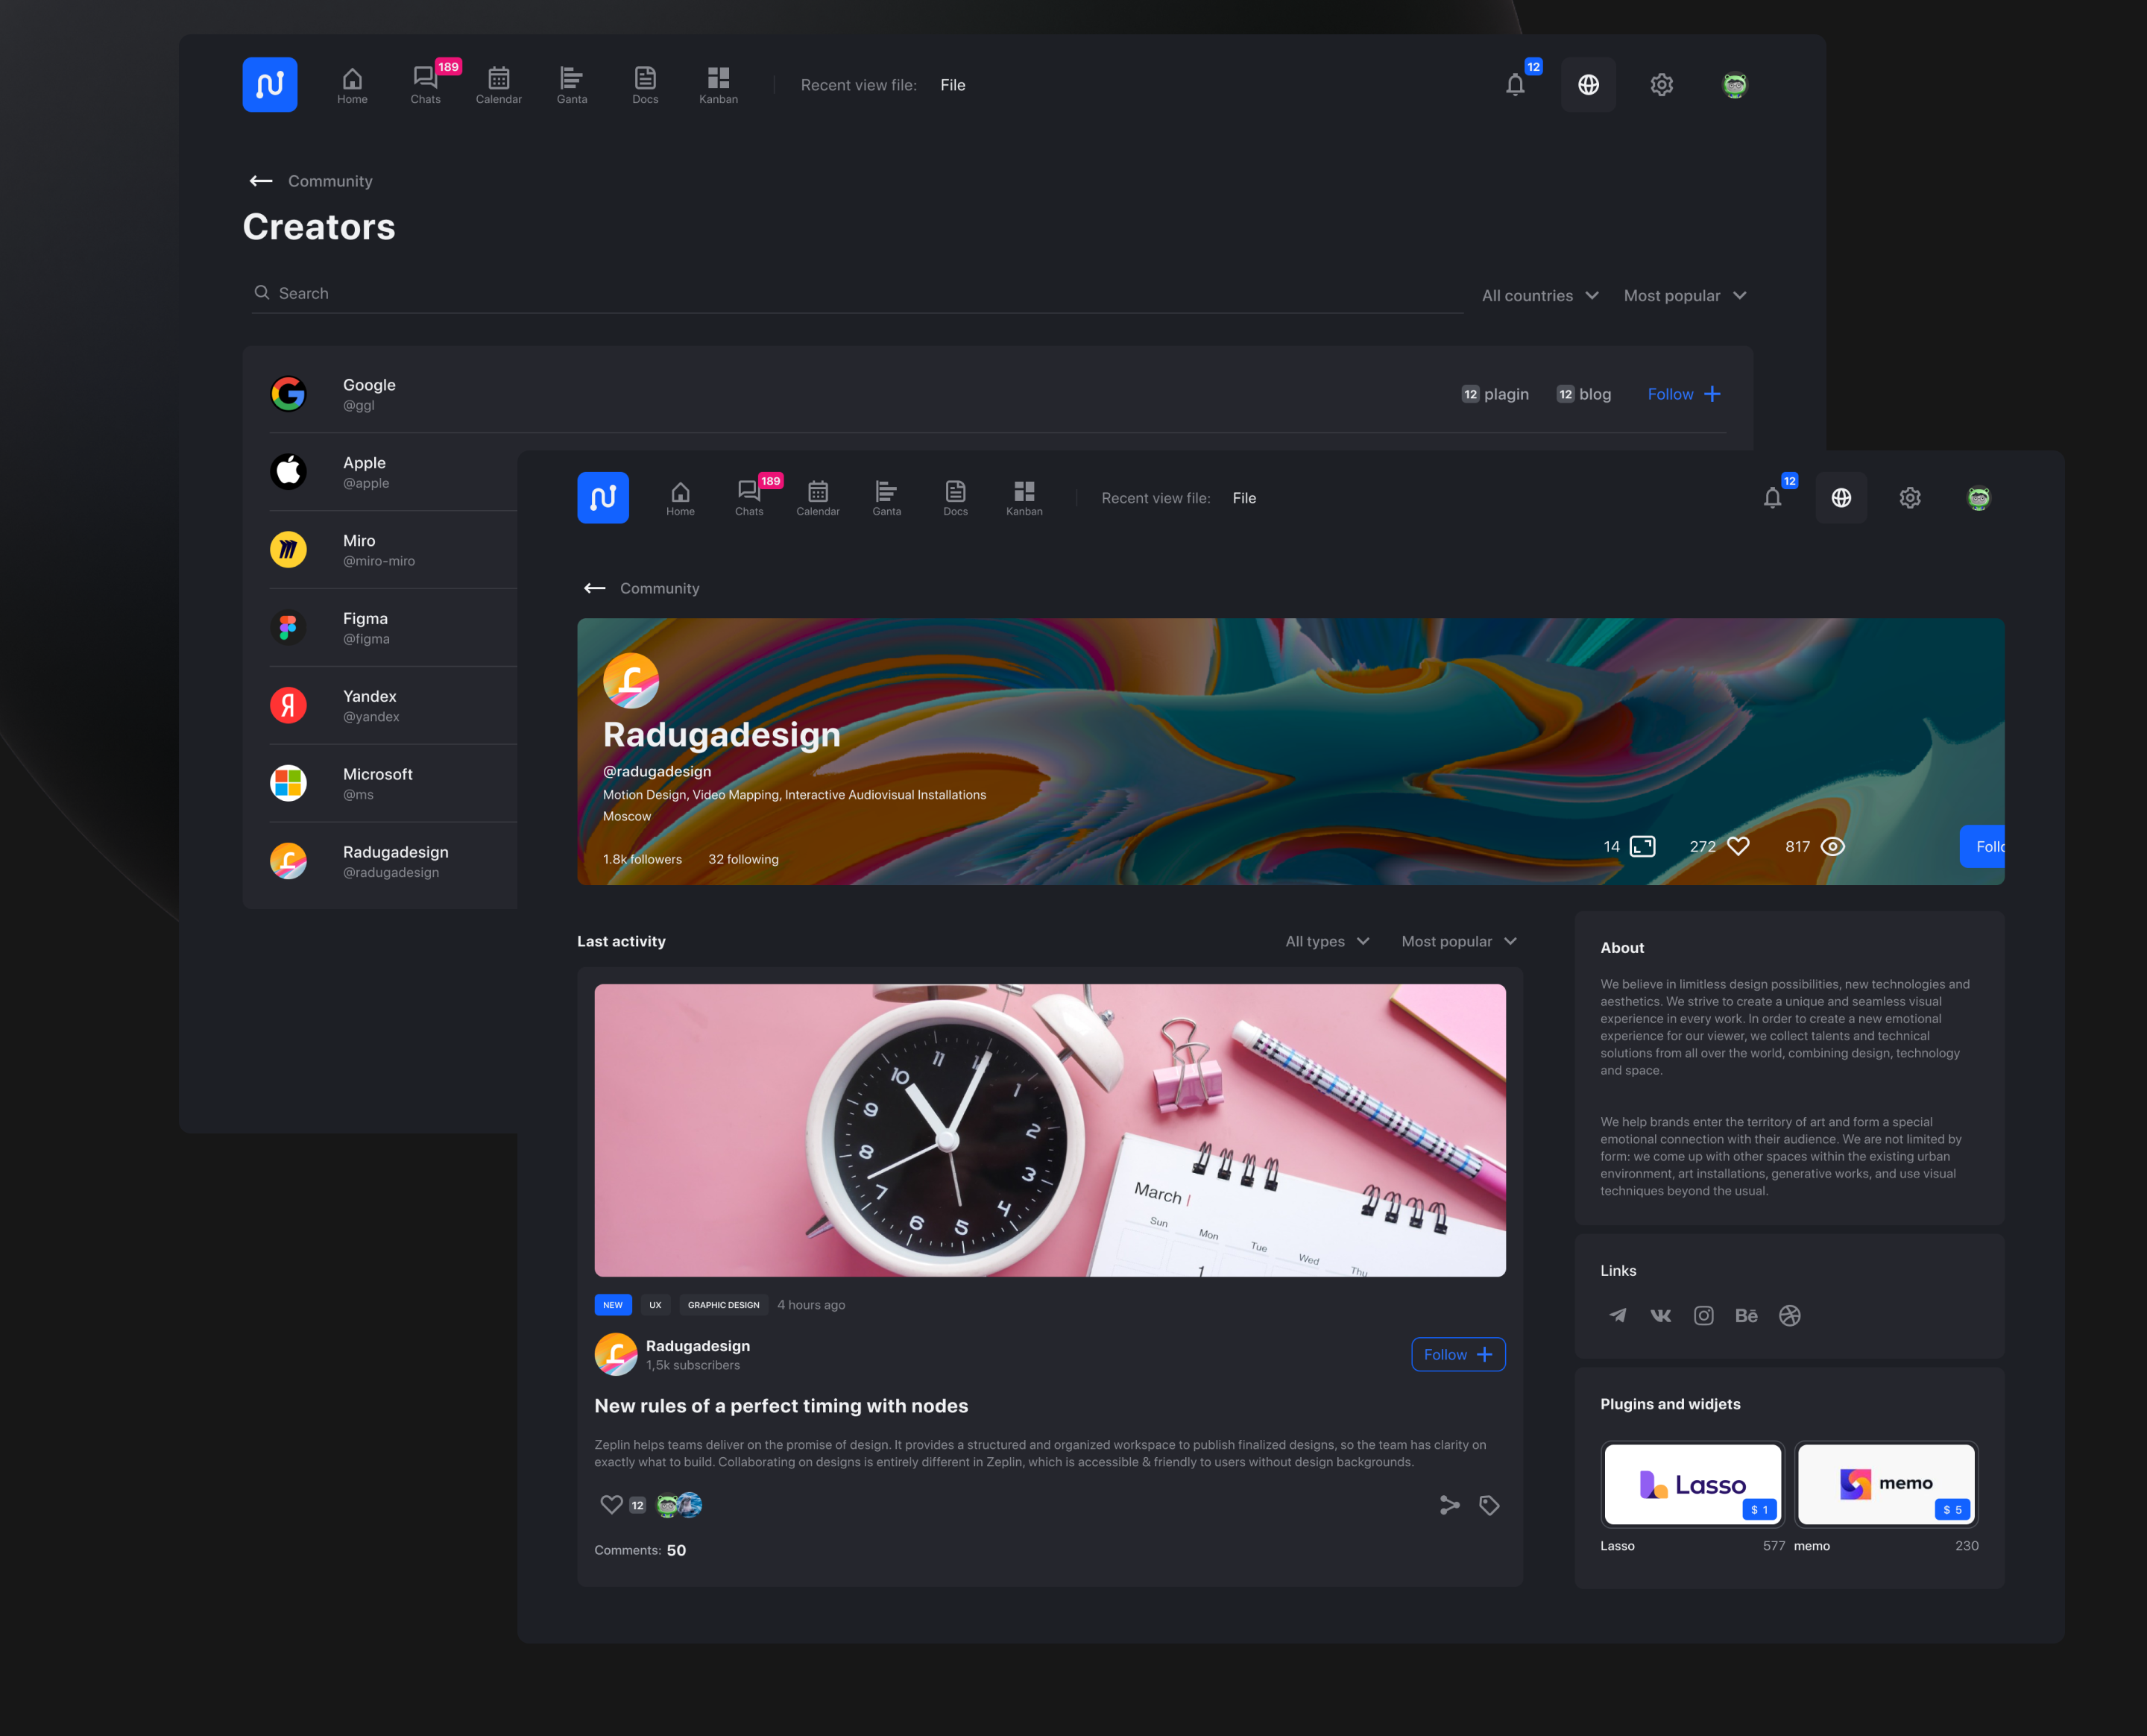The width and height of the screenshot is (2147, 1736).
Task: Expand Most popular dropdown in Last activity
Action: tap(1458, 941)
